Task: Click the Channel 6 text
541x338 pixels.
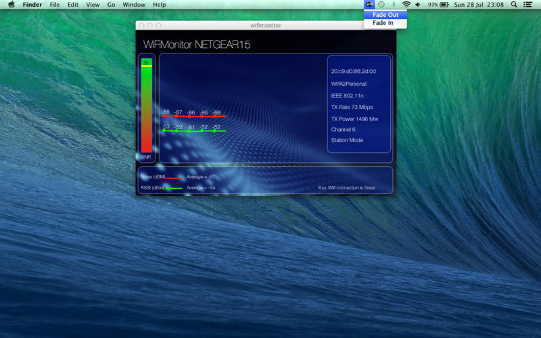Action: tap(343, 129)
